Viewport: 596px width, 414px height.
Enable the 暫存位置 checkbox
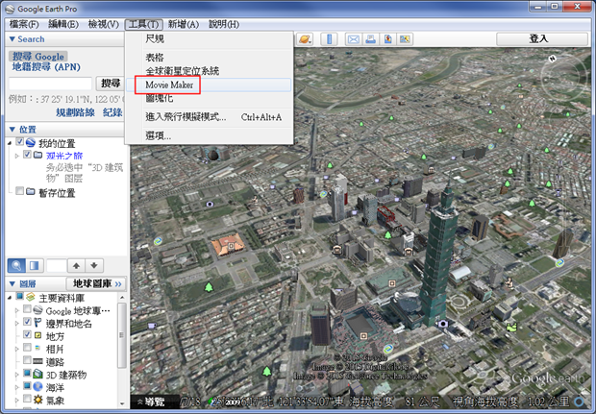[x=20, y=190]
